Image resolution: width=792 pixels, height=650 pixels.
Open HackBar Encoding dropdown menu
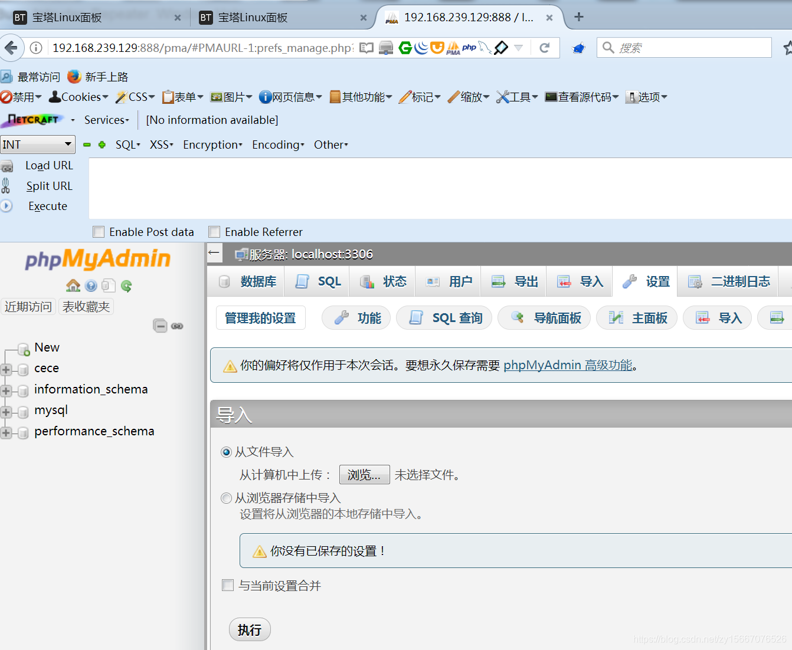(x=278, y=145)
